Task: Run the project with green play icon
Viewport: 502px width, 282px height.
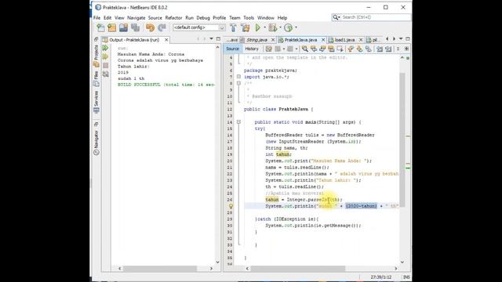Action: click(x=258, y=28)
